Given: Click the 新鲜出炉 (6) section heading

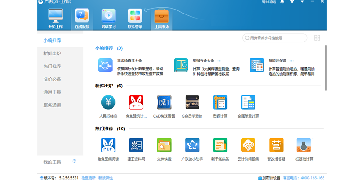Looking at the screenshot, I should (109, 86).
